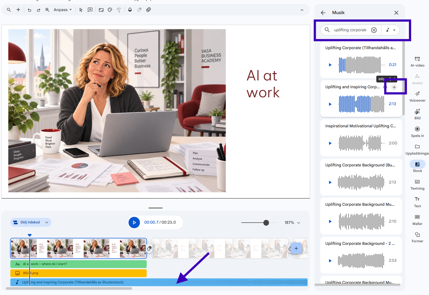
Task: Preview the Uplifting Corporate 0:21 track
Action: 330,65
